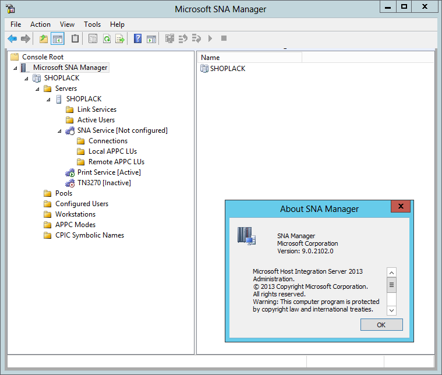Minimize the Microsoft SNA Manager window
Viewport: 442px width, 375px height.
(388, 7)
